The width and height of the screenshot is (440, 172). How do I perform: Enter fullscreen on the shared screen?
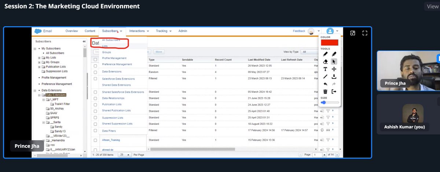[x=365, y=33]
